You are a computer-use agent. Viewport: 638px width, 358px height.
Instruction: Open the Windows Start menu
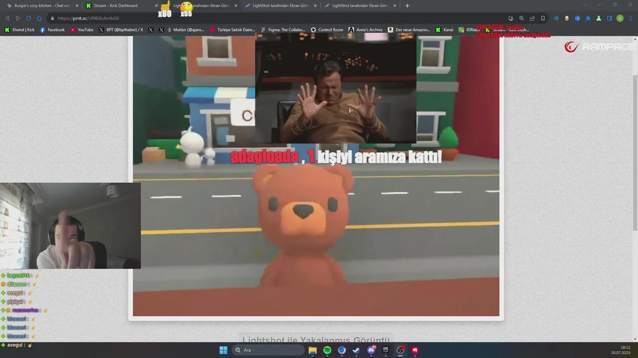click(223, 350)
